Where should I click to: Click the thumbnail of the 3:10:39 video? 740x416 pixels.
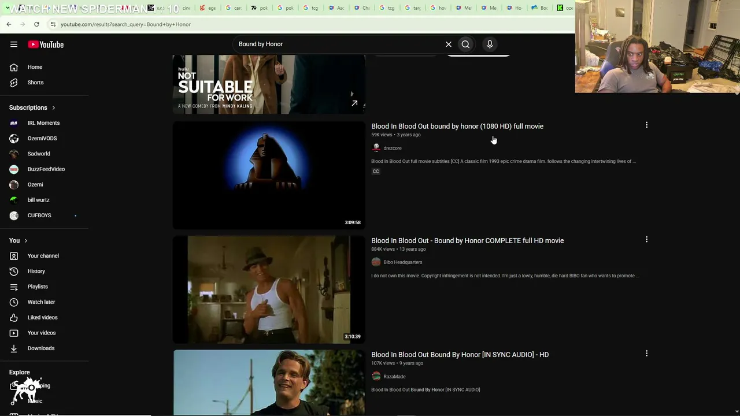click(269, 289)
